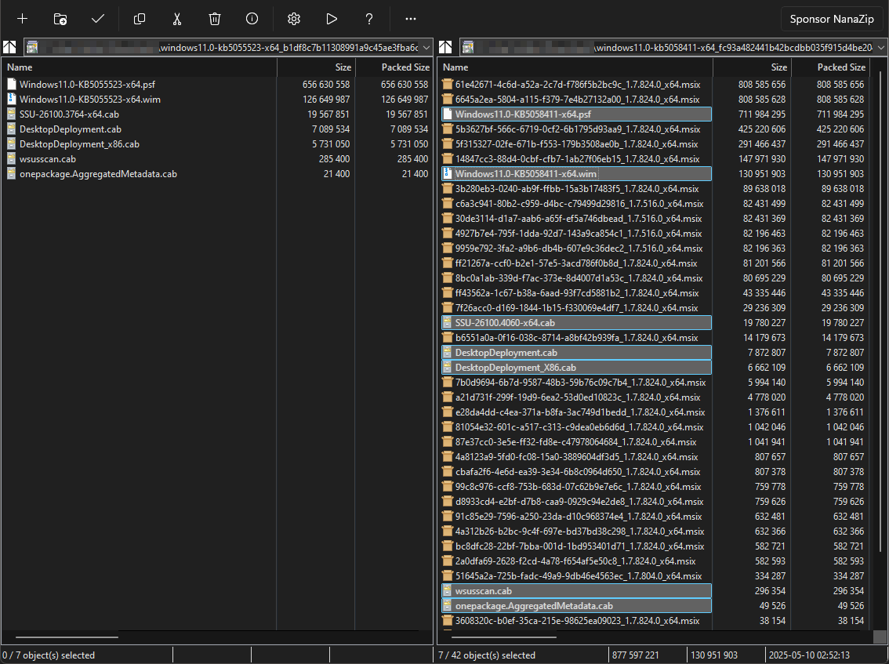This screenshot has height=664, width=889.
Task: Click icon of left pane wsusscan.cab
Action: click(11, 159)
